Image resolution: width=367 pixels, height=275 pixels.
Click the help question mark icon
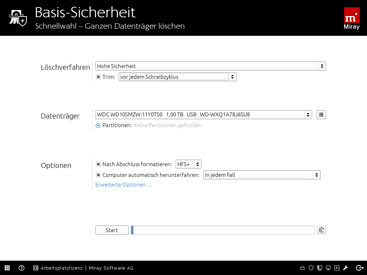point(22,268)
